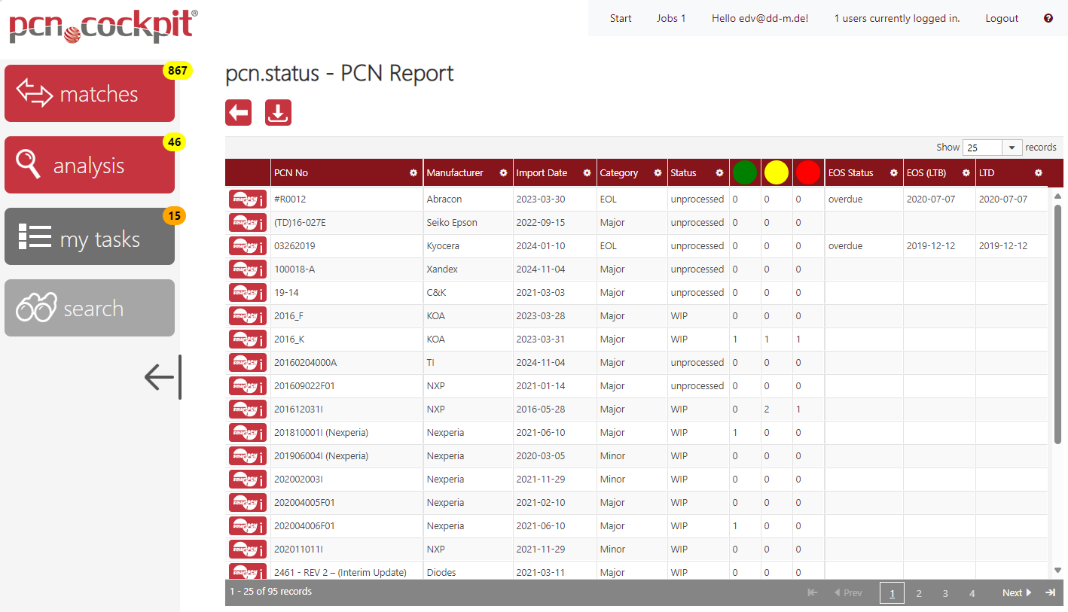Go back using the red arrow icon
Screen dimensions: 1068x612
(238, 111)
